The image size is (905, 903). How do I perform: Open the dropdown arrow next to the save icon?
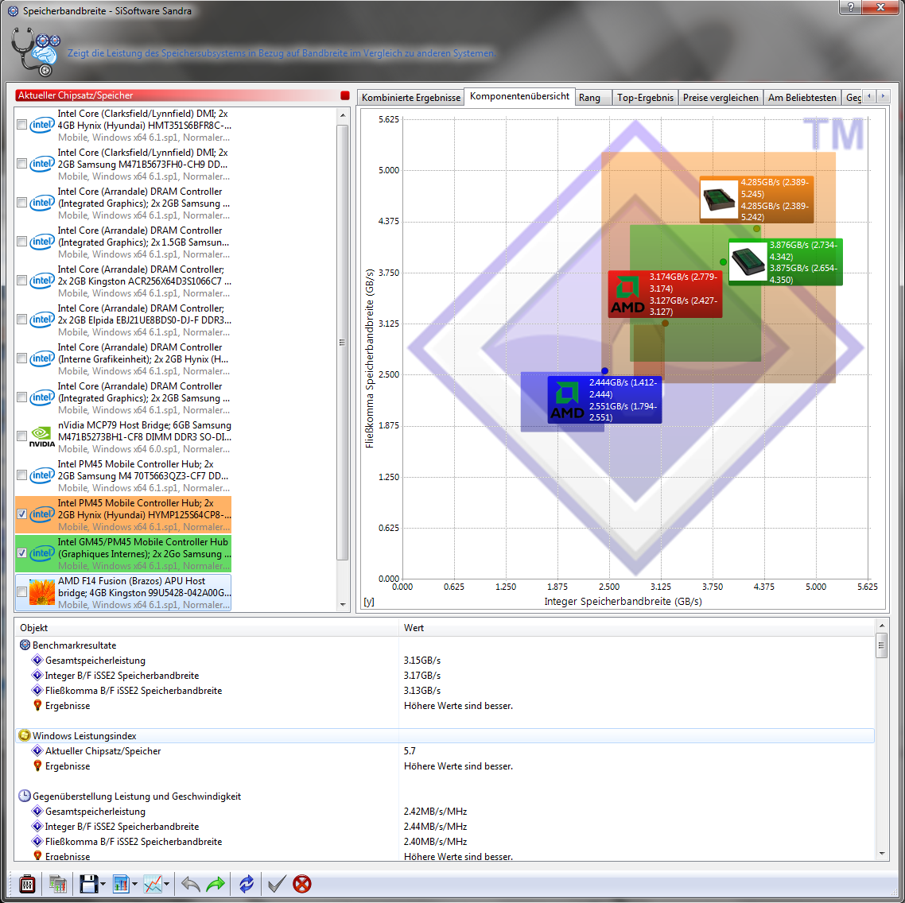[x=103, y=884]
